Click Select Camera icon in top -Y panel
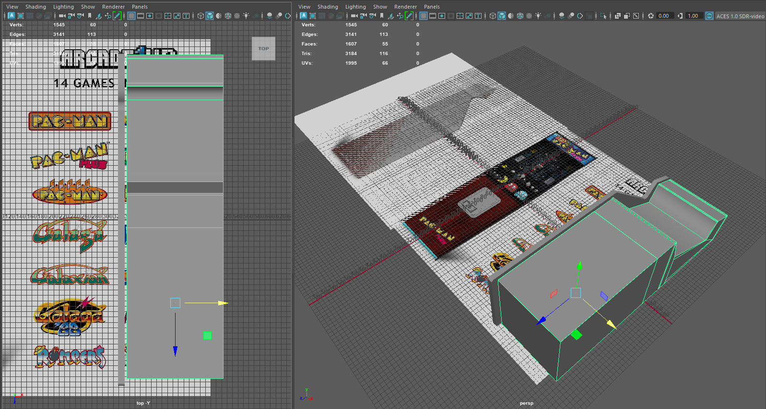 pyautogui.click(x=62, y=16)
